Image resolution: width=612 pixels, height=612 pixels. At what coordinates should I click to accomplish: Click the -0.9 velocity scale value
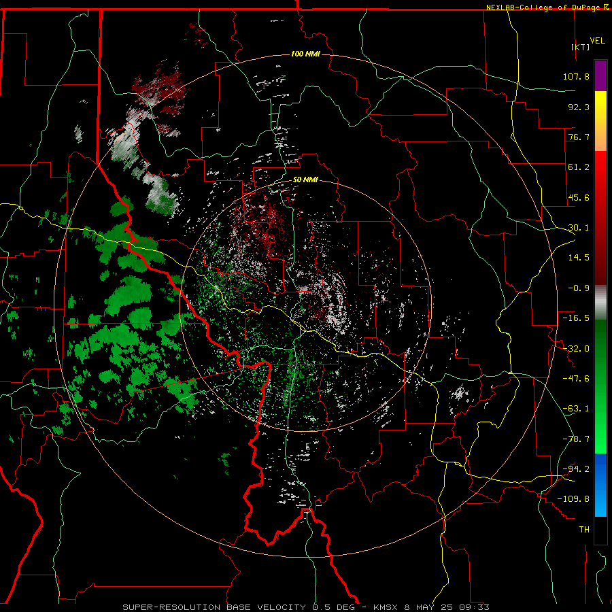[579, 288]
